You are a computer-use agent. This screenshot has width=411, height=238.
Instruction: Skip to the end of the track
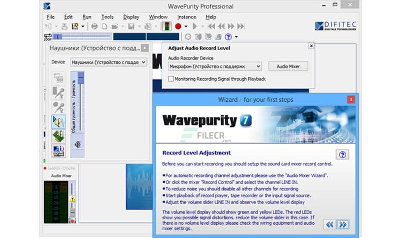[x=241, y=26]
